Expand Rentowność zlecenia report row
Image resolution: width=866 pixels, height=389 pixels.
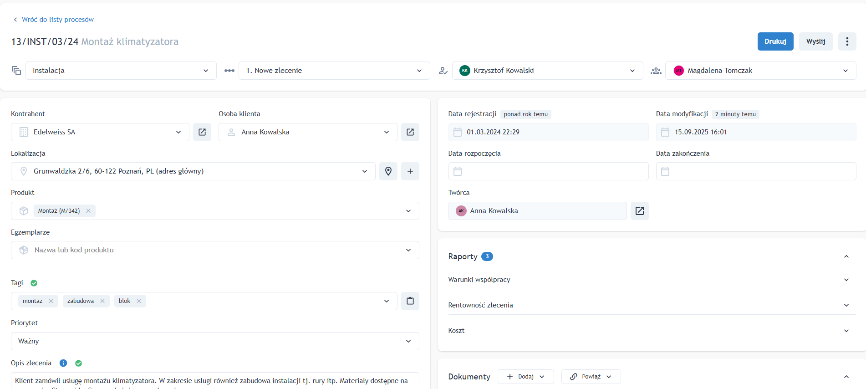tap(651, 305)
